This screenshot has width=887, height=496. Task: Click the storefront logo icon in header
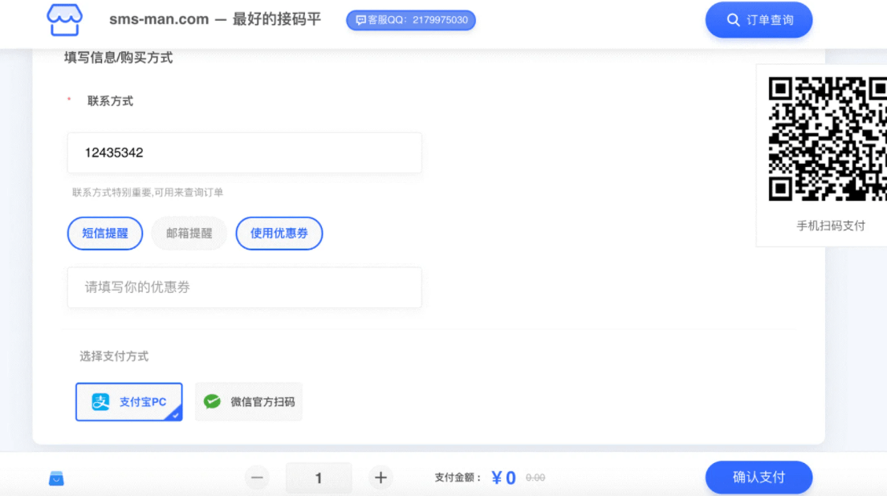coord(64,20)
